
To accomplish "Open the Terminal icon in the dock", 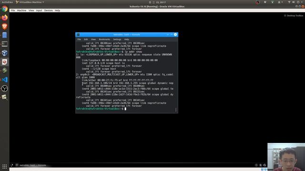I will 5,44.
